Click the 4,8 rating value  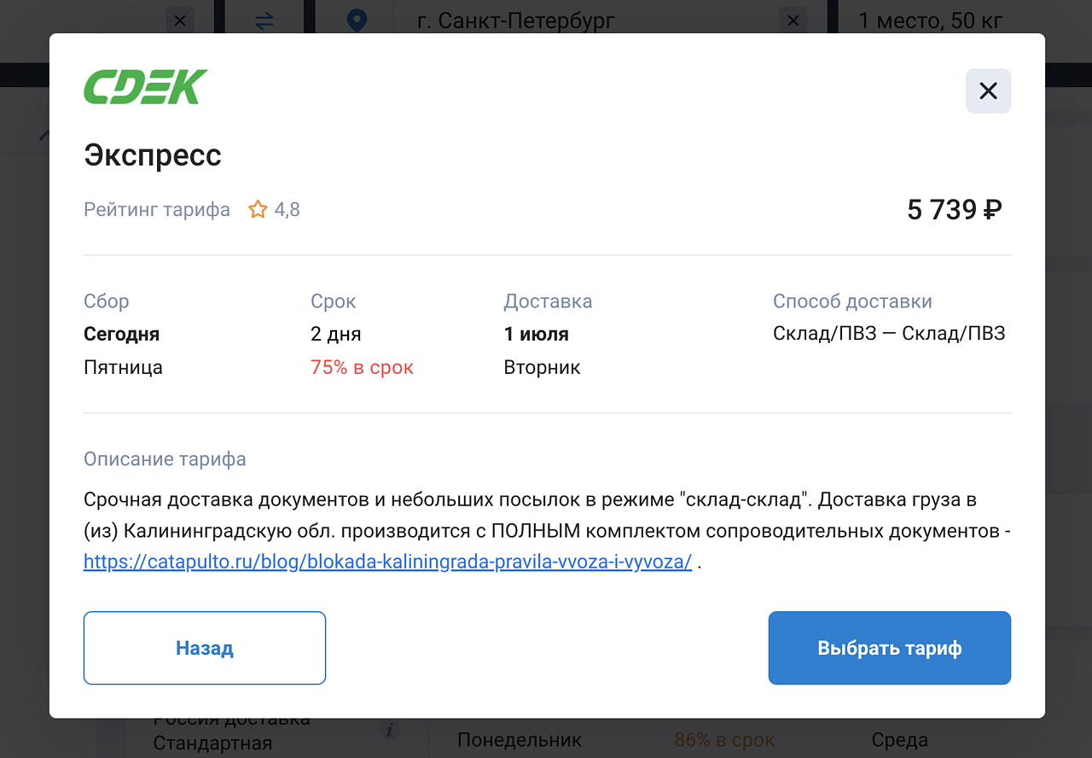288,210
